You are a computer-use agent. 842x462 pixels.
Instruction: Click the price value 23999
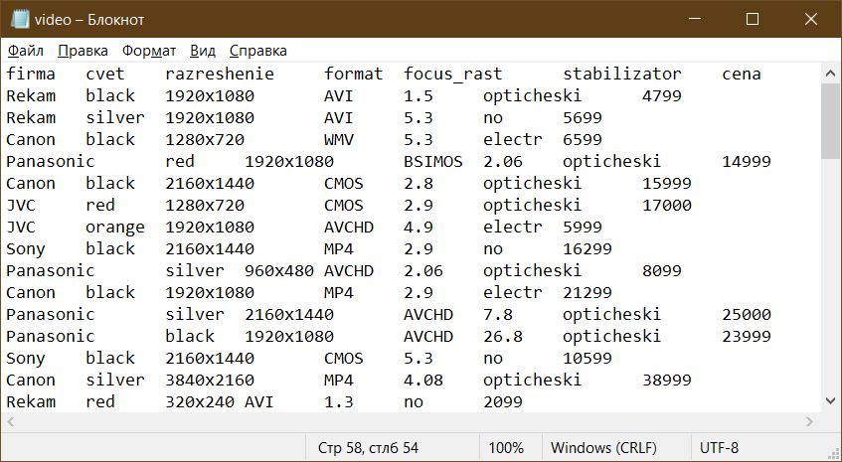[747, 336]
